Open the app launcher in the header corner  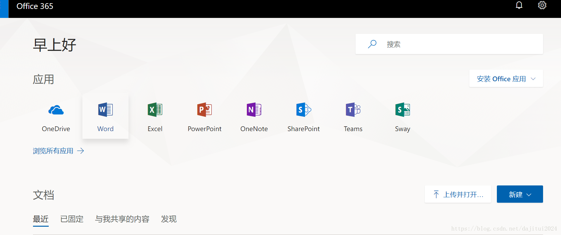4,9
